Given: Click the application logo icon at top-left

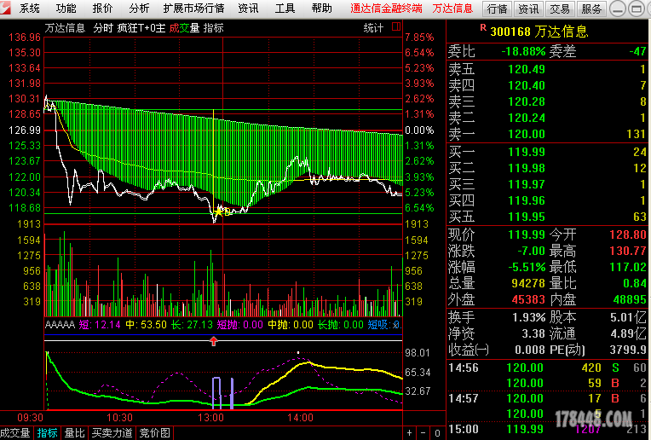Looking at the screenshot, I should click(x=5, y=7).
